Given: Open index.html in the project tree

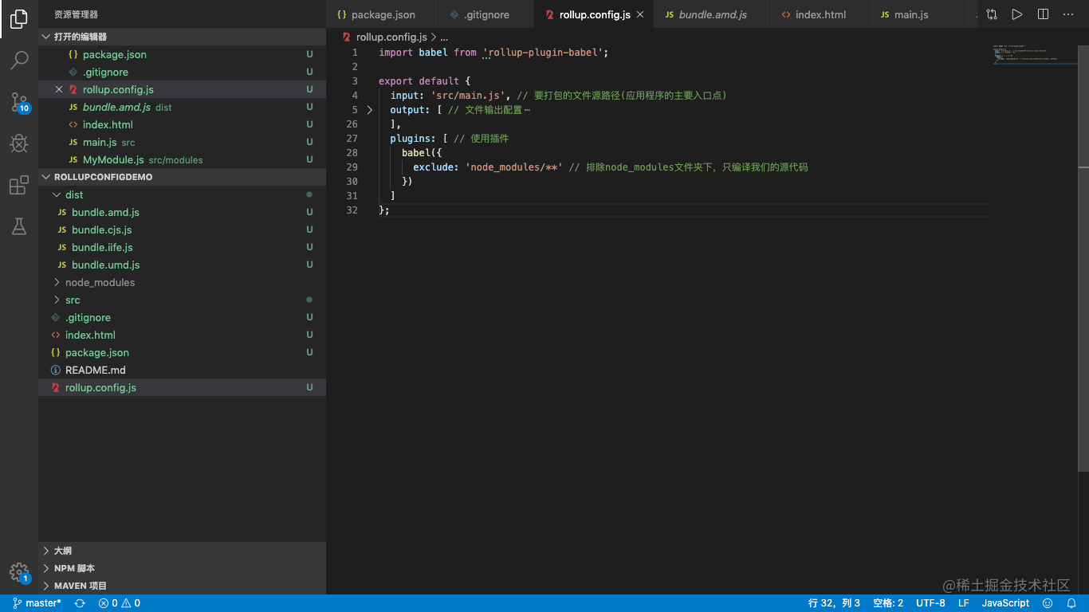Looking at the screenshot, I should (x=182, y=335).
